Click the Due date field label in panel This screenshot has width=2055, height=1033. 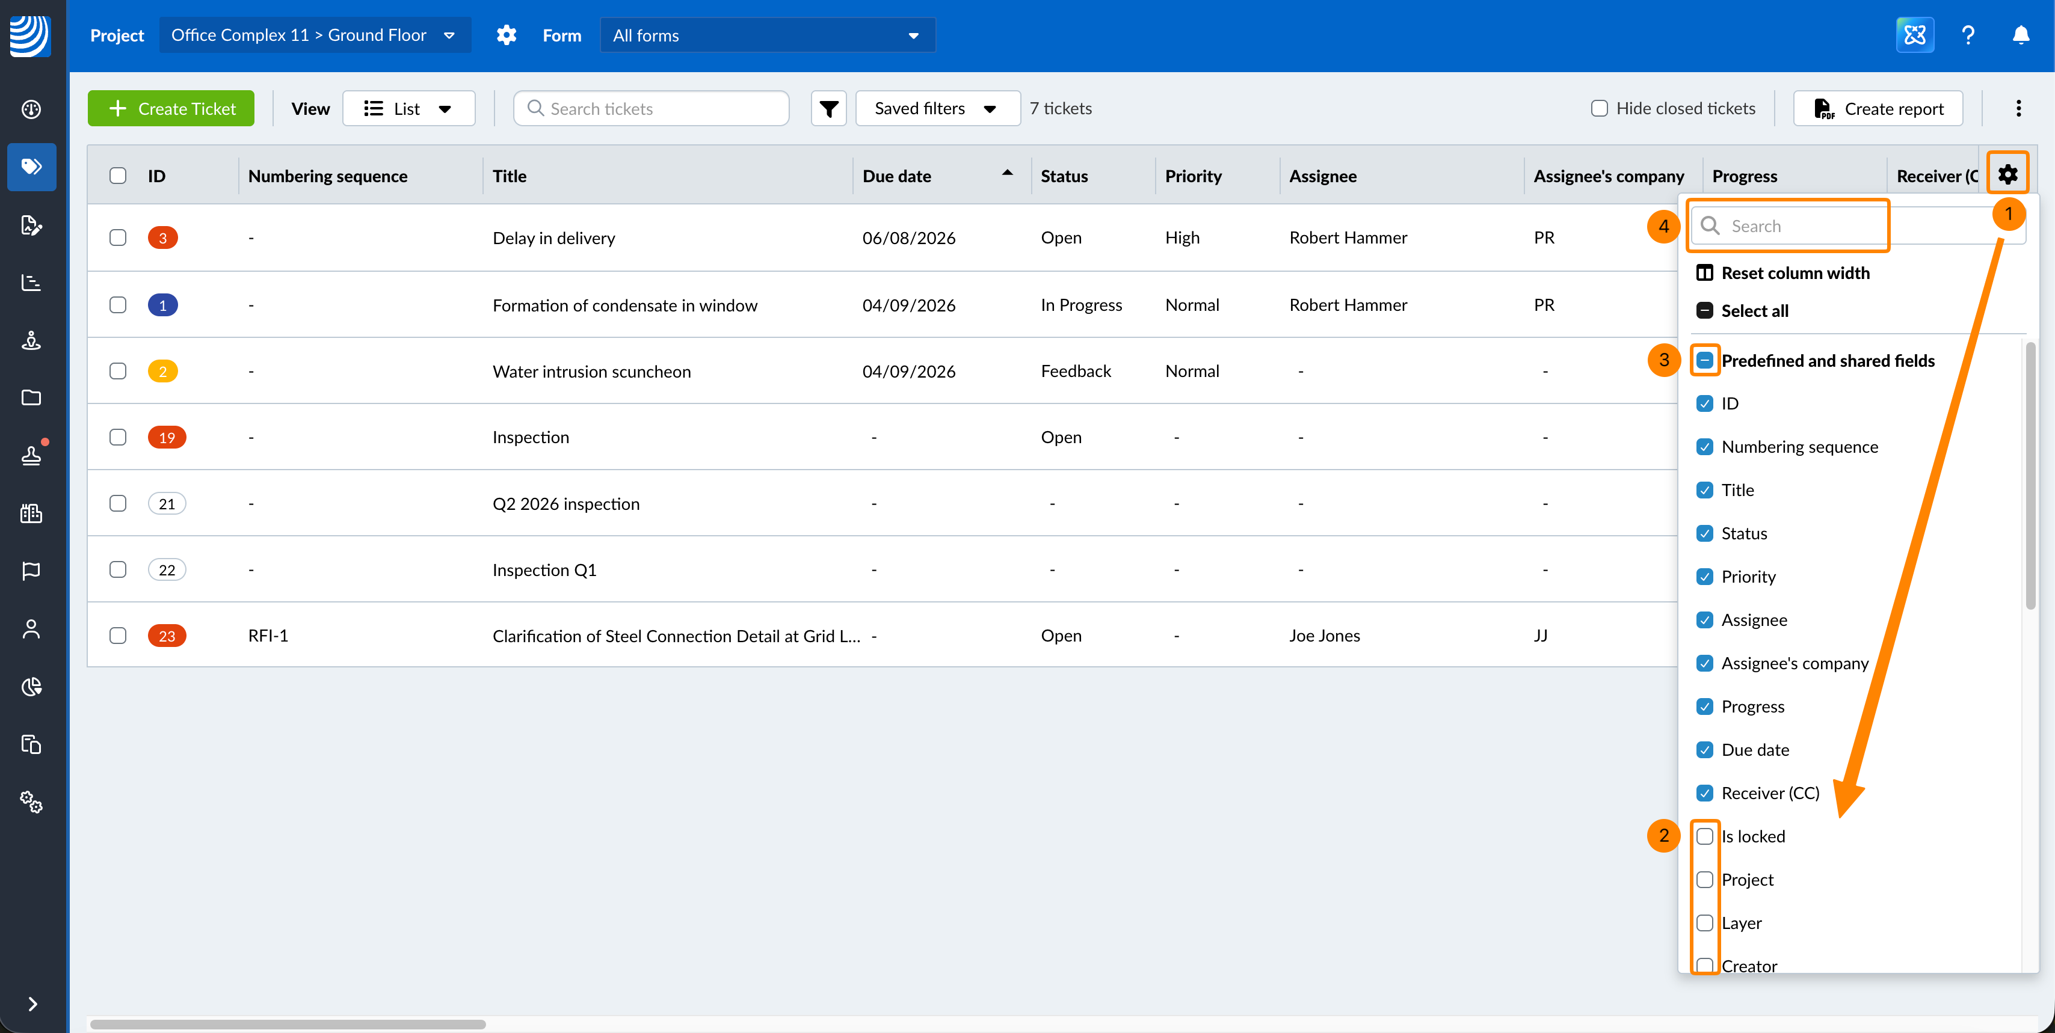click(1755, 750)
